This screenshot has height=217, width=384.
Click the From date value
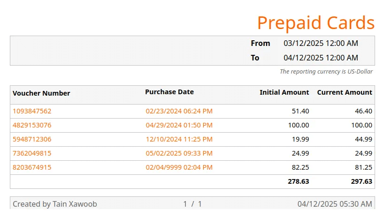[x=321, y=43]
